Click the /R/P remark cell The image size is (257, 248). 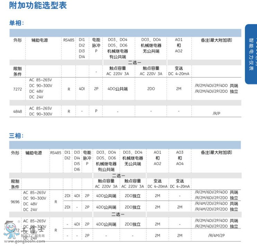pos(216,113)
